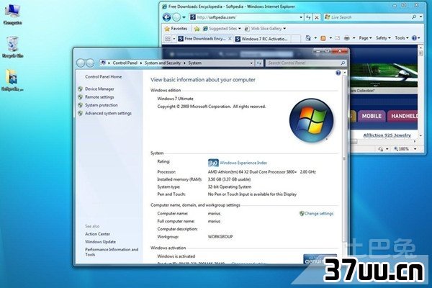Close the Free Downloads Ency... tab

tap(230, 39)
